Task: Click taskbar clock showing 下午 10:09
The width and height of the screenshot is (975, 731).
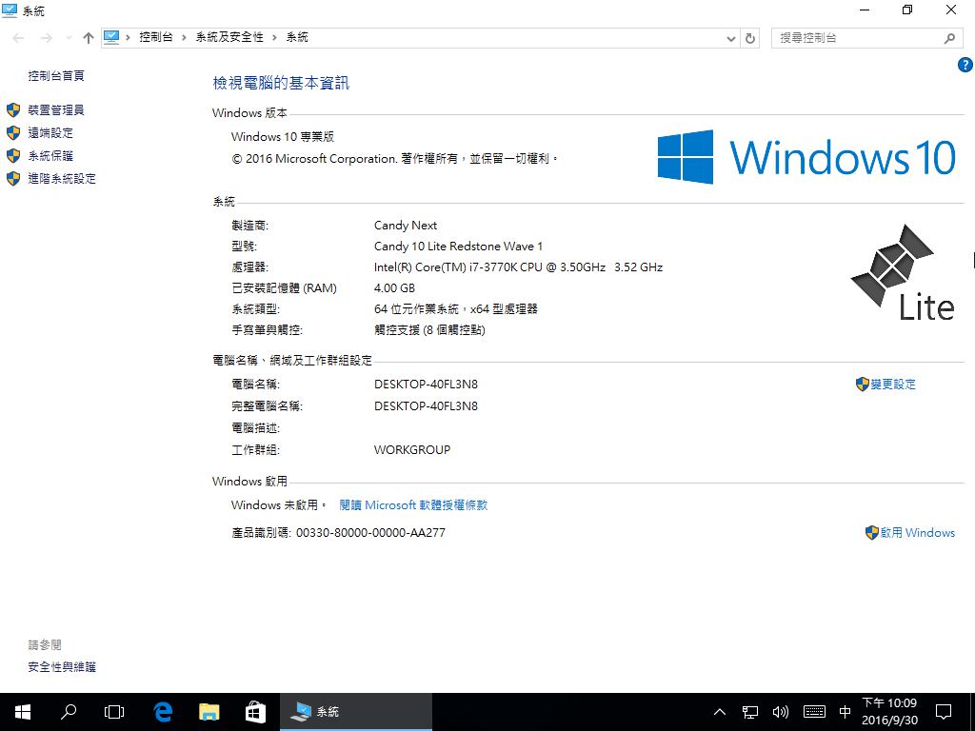Action: (889, 712)
